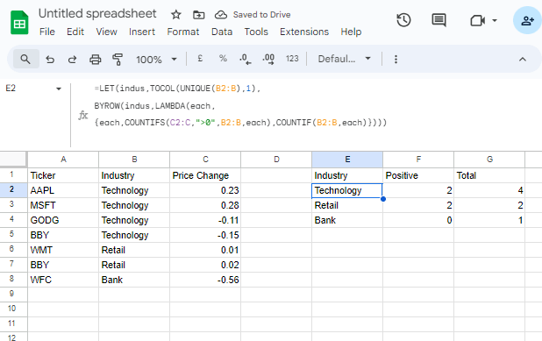The height and width of the screenshot is (341, 542).
Task: Select the Total header cell
Action: click(x=489, y=175)
